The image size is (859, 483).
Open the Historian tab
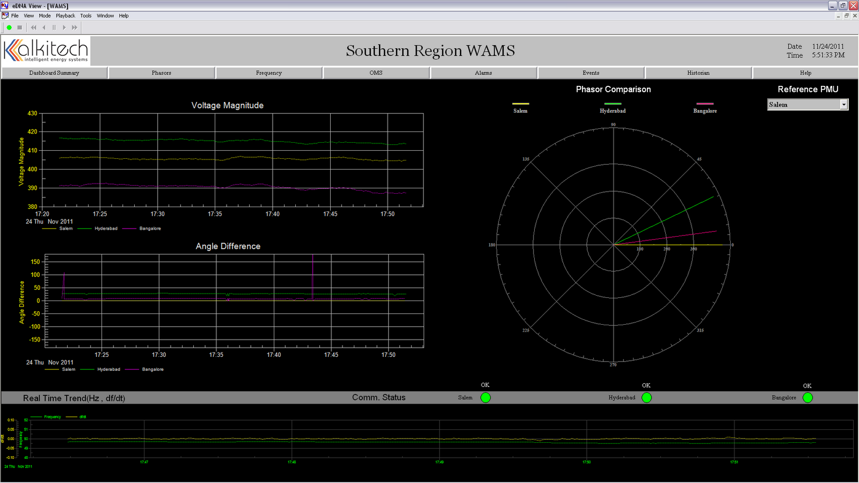pyautogui.click(x=698, y=72)
